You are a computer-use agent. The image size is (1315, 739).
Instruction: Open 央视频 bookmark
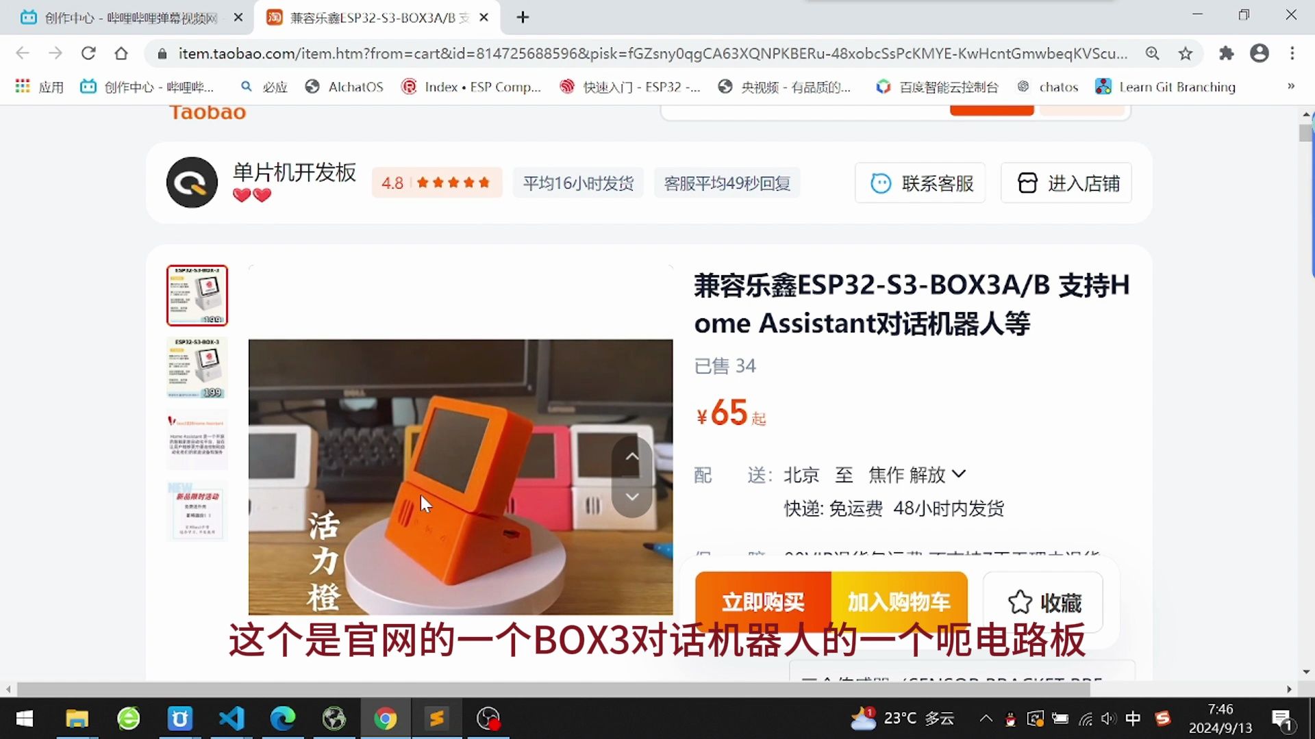(784, 87)
